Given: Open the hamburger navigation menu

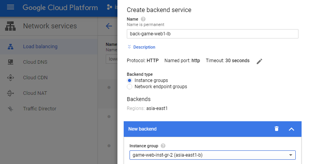Looking at the screenshot, I should point(11,7).
